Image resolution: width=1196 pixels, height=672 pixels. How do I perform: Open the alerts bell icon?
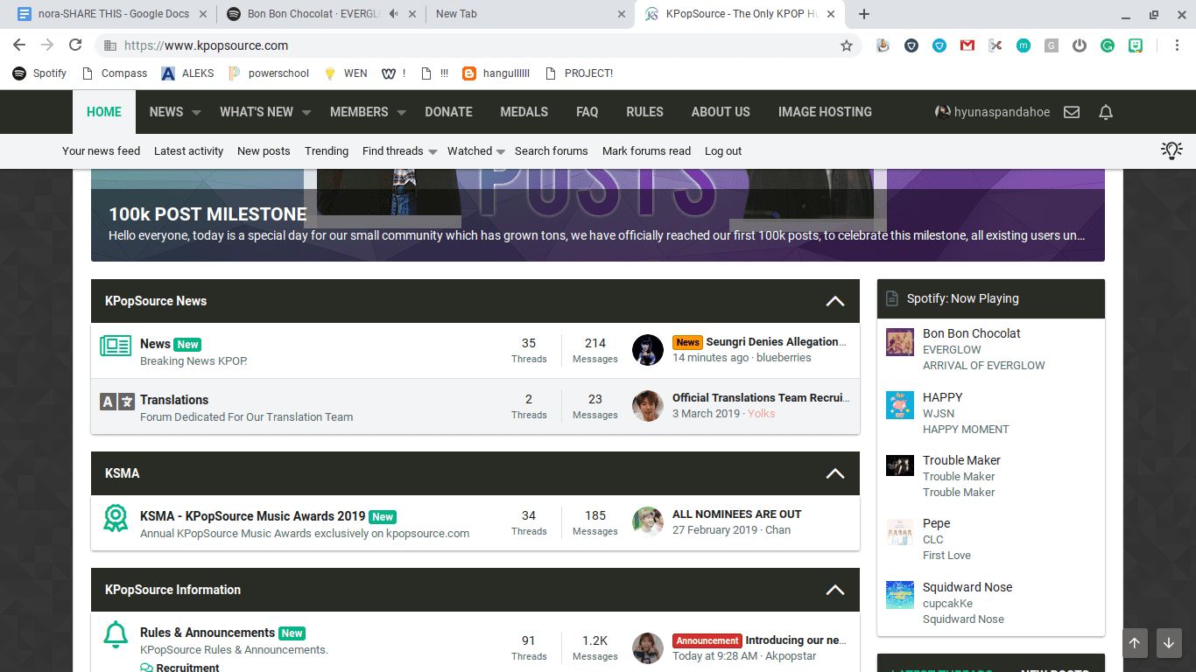[x=1106, y=112]
